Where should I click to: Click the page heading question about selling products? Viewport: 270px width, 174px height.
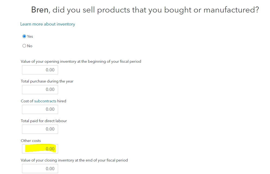(155, 10)
